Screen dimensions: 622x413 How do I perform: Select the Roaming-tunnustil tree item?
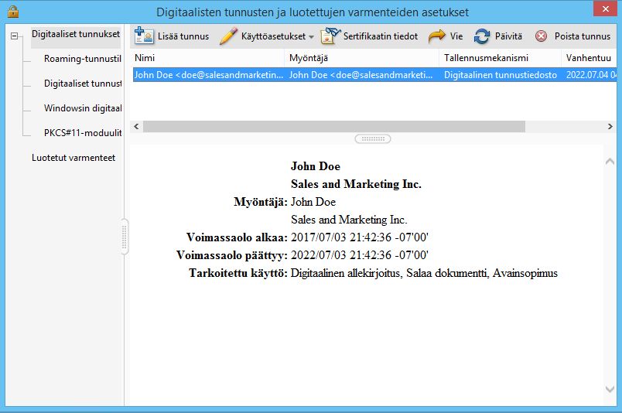(83, 59)
